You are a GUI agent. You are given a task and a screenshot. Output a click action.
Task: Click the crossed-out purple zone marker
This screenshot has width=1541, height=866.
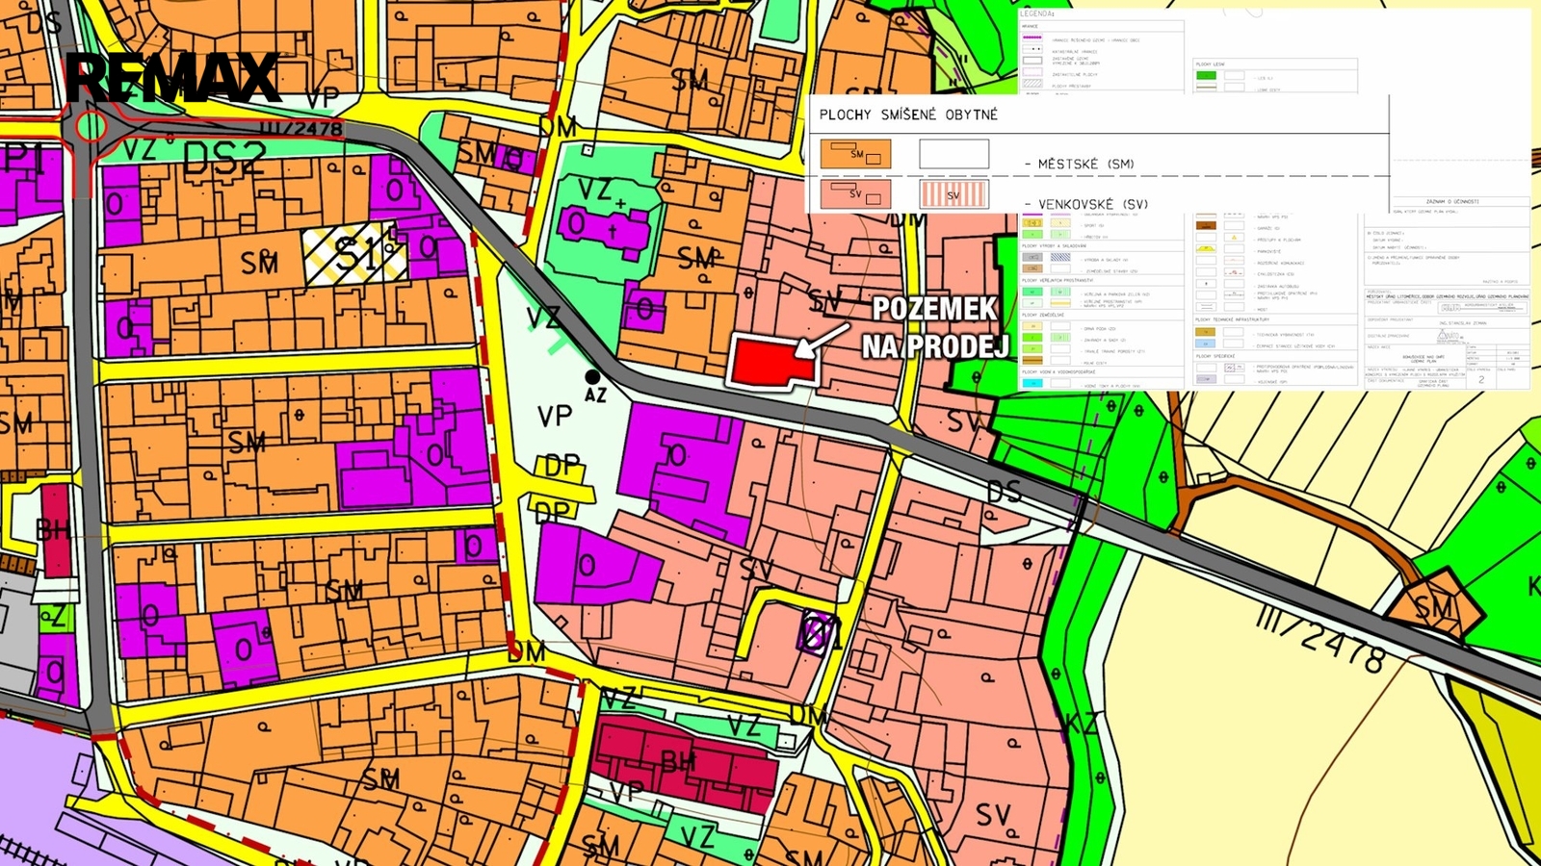[816, 634]
